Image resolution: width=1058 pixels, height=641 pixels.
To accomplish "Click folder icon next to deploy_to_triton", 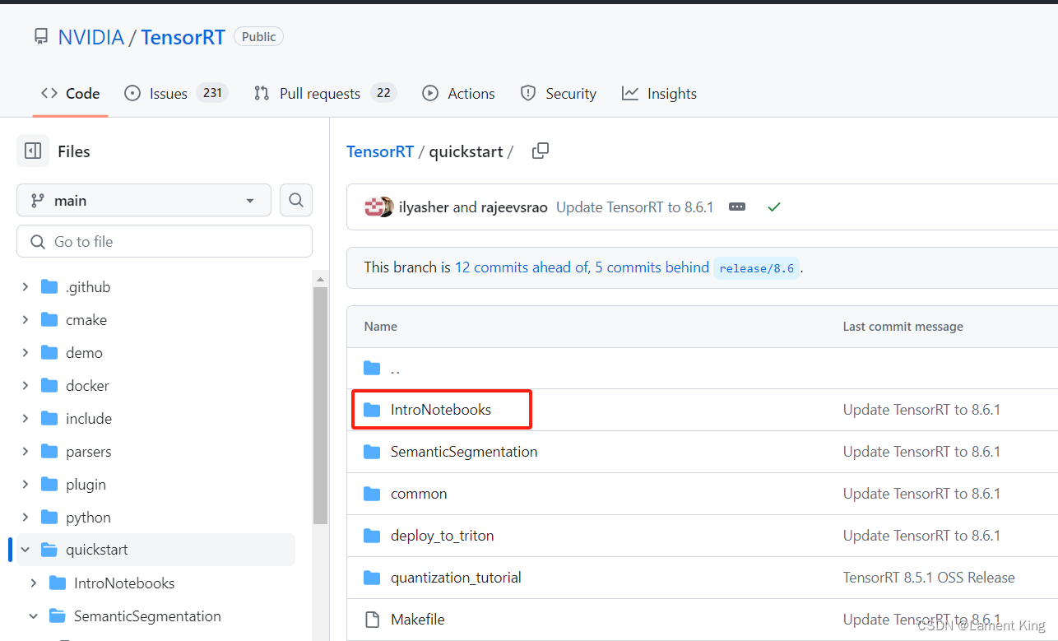I will tap(372, 536).
